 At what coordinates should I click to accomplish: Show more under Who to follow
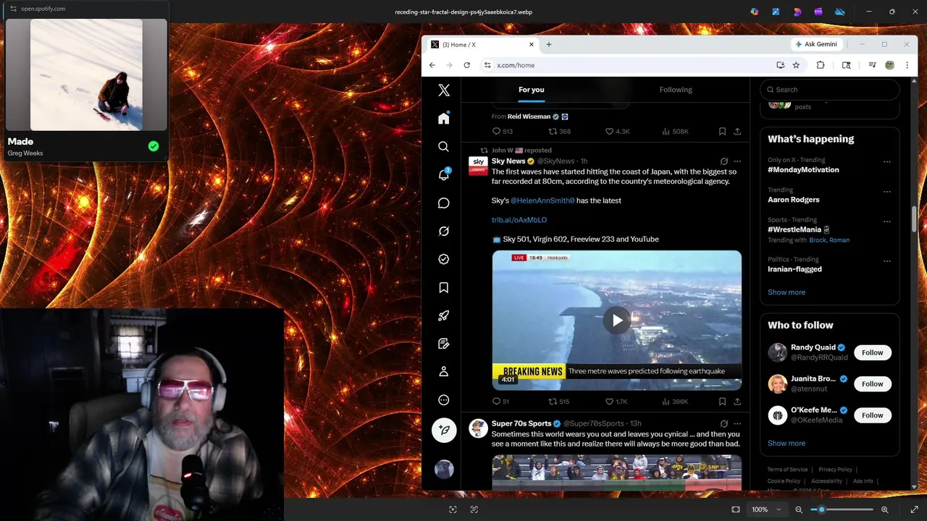787,443
